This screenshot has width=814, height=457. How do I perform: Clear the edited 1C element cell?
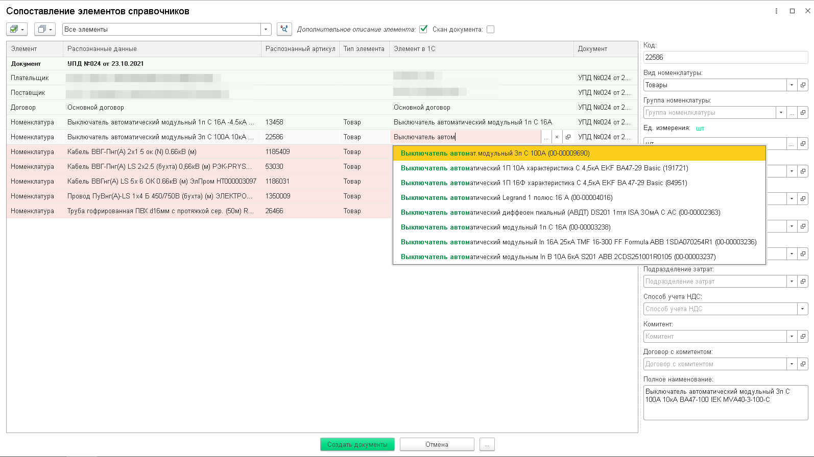557,137
